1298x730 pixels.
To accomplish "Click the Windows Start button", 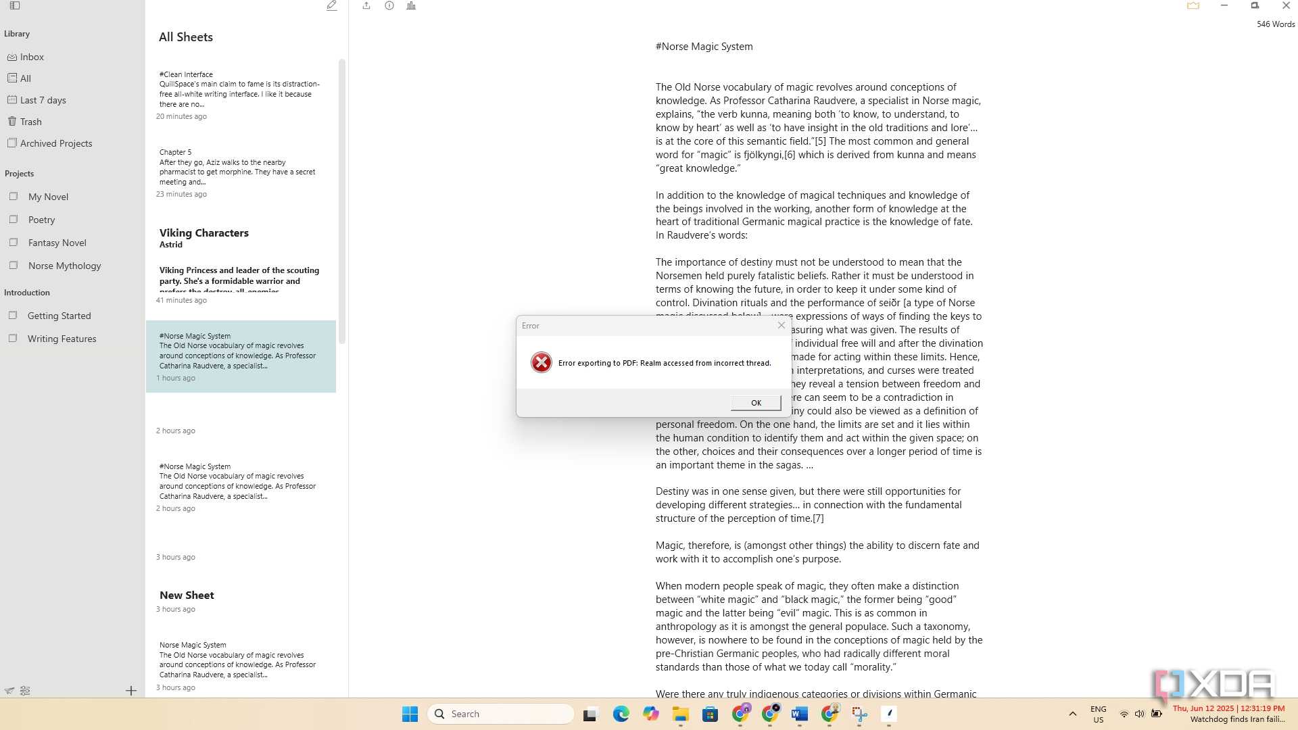I will pos(410,714).
